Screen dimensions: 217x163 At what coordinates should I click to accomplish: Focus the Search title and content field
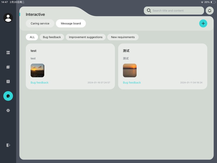[x=174, y=10]
